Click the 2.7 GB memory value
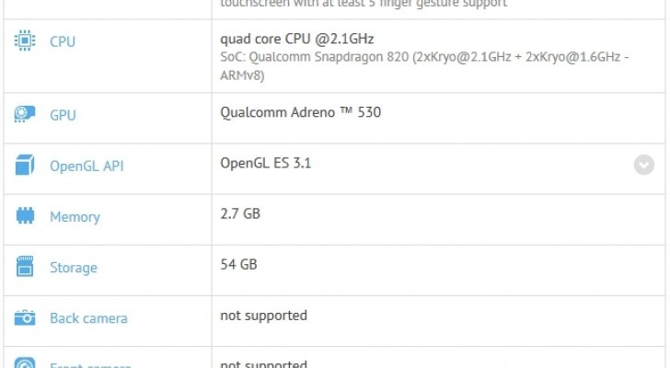The height and width of the screenshot is (368, 670). pos(239,213)
